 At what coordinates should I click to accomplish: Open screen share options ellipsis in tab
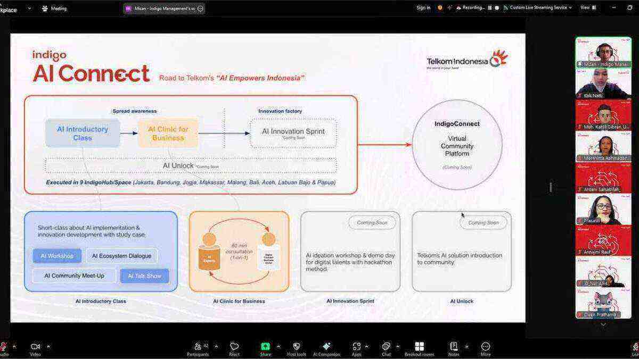[x=200, y=9]
